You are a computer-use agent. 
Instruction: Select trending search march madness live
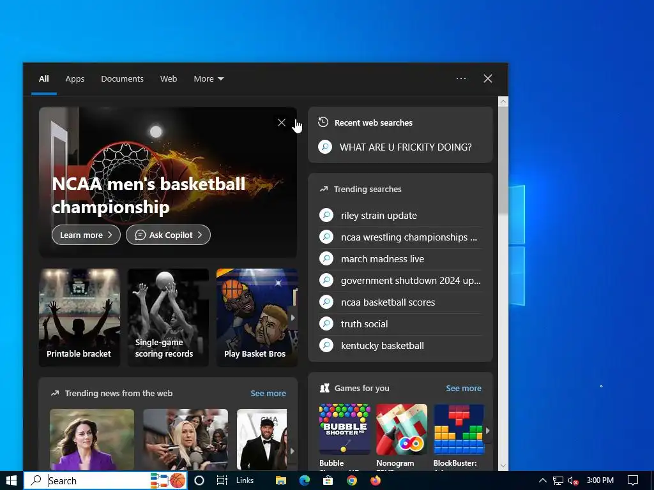point(400,259)
